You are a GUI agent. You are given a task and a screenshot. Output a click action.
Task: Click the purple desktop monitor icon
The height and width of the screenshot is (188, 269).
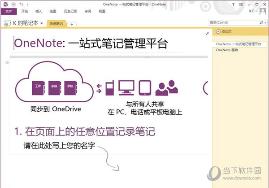click(126, 87)
